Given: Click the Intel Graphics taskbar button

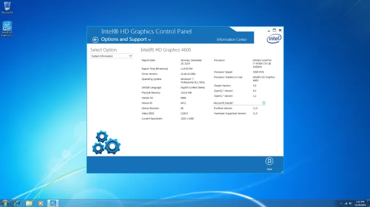Looking at the screenshot, I should (53, 203).
